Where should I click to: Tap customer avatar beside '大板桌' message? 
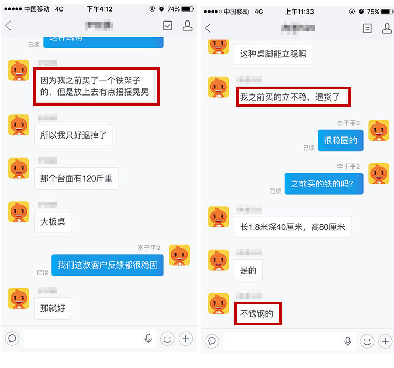click(19, 212)
